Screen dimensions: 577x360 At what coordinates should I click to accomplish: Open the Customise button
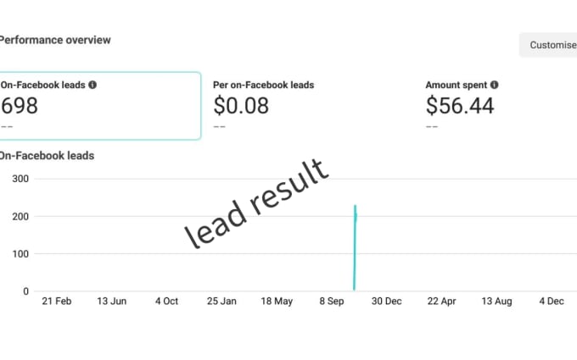pos(548,45)
